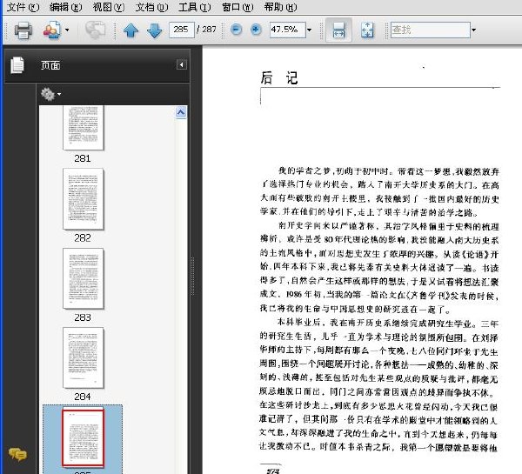Open the 帮助 menu
Screen dimensions: 522x474
[280, 7]
